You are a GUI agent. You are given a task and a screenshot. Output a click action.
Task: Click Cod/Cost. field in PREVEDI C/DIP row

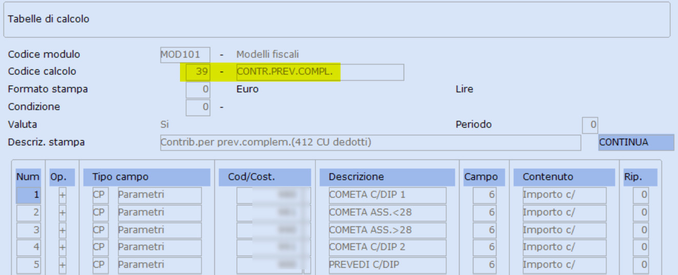pos(274,265)
